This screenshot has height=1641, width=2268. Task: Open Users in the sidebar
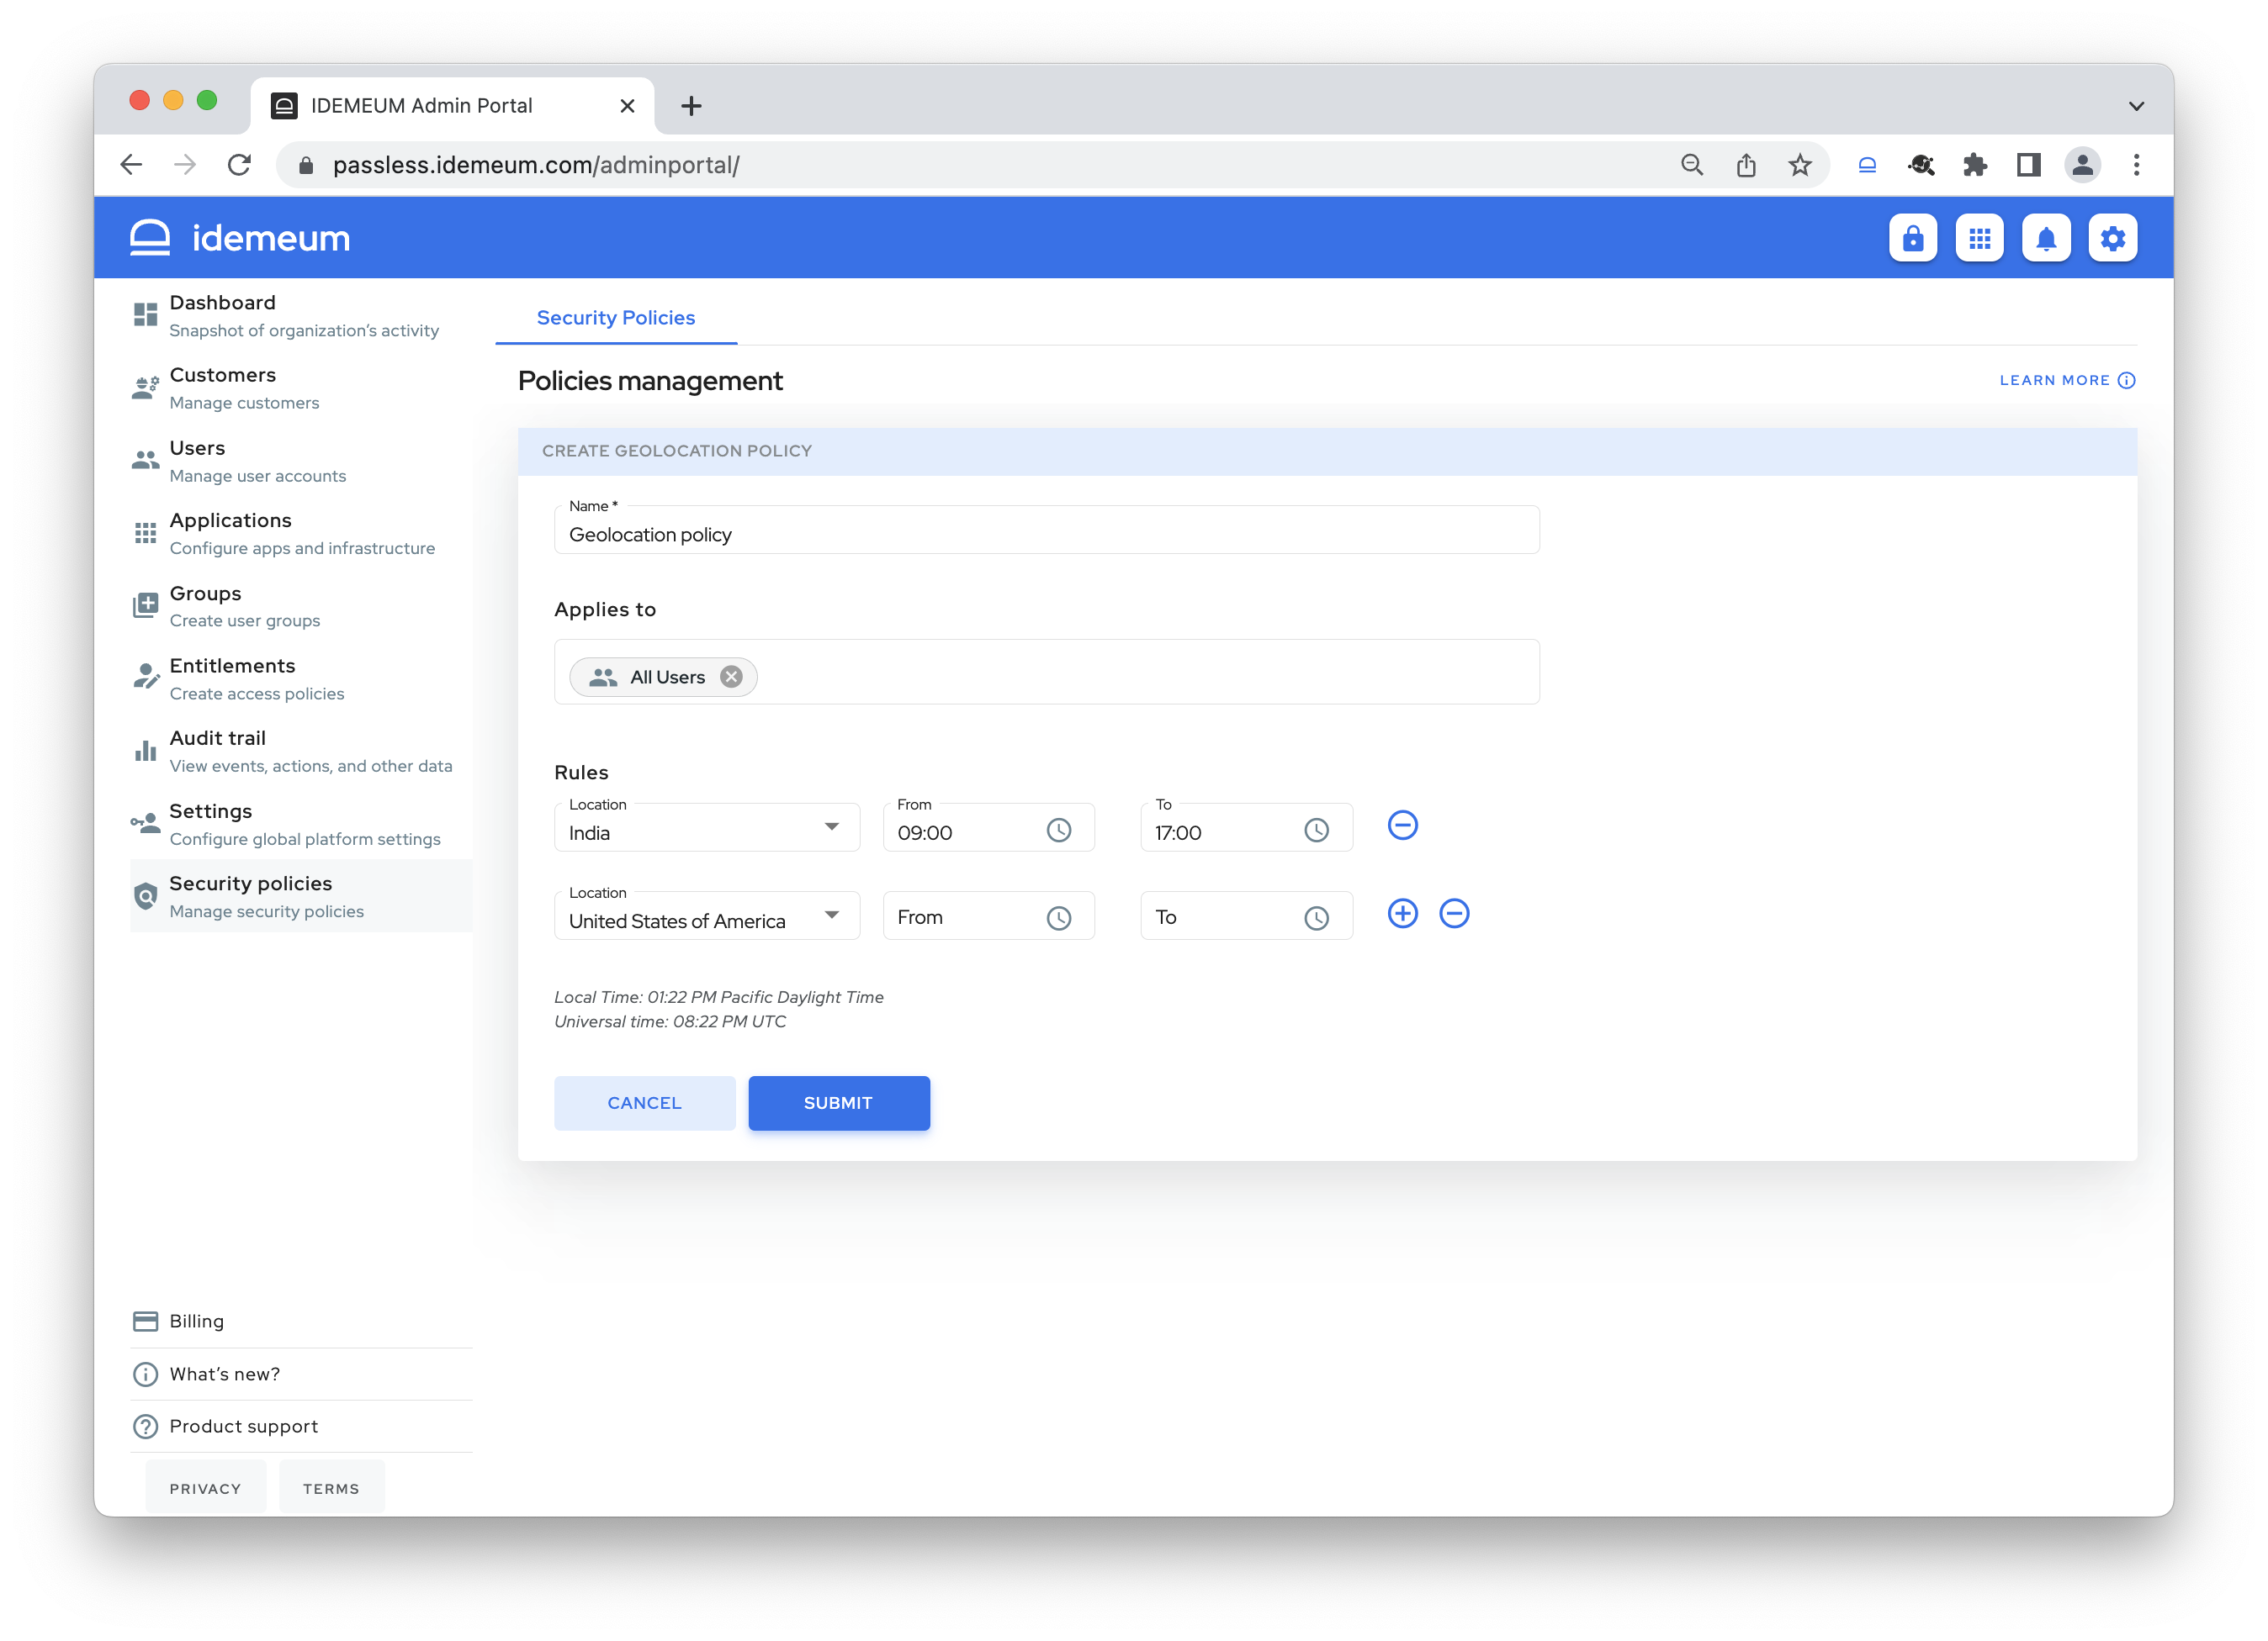(x=300, y=461)
